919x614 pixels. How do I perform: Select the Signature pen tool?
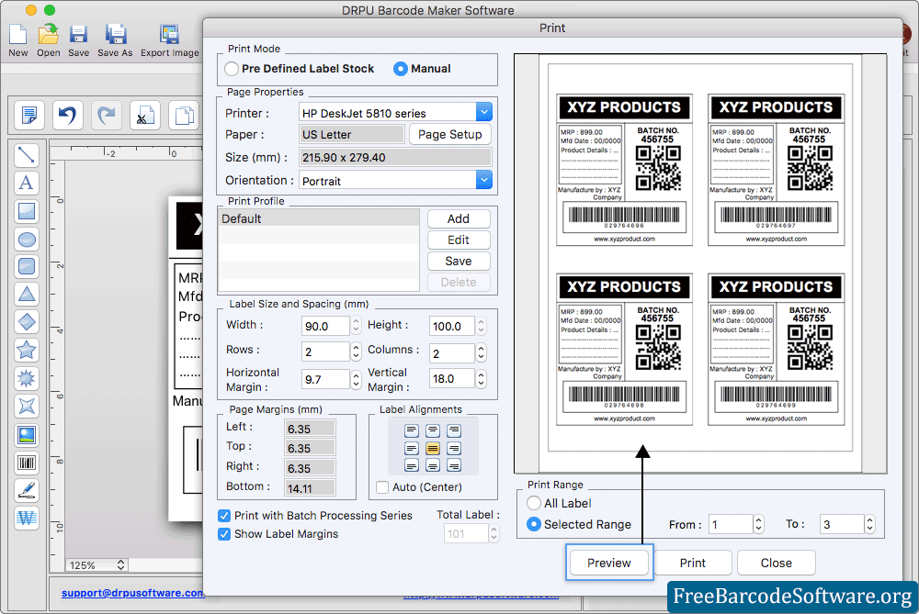[x=27, y=490]
